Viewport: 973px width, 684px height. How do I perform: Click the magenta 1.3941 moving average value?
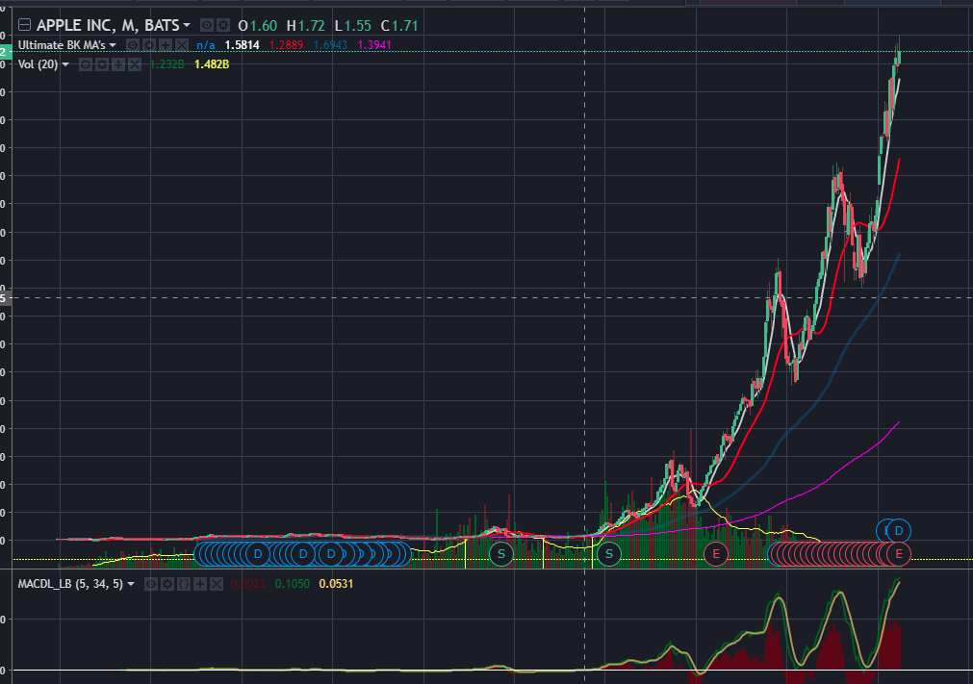click(x=374, y=45)
